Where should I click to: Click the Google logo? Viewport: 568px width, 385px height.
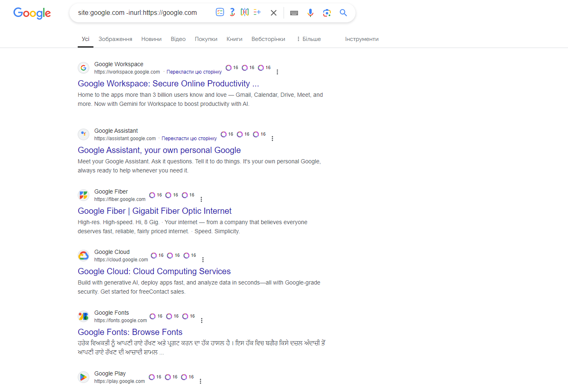pyautogui.click(x=32, y=13)
